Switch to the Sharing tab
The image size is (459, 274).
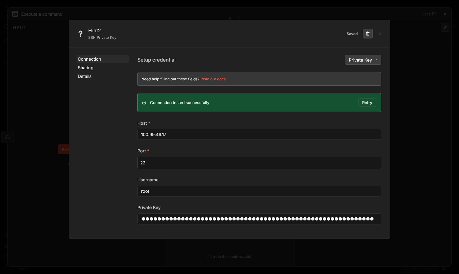(x=102, y=67)
